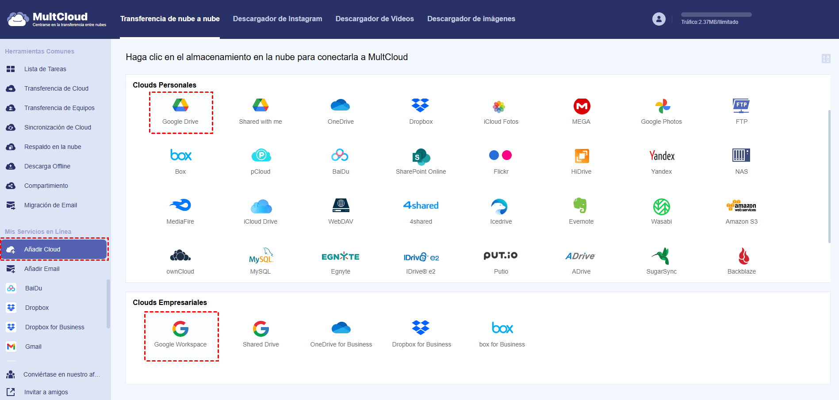Viewport: 839px width, 400px height.
Task: Choose Dropbox for Business in Clouds Empresariales
Action: (421, 335)
